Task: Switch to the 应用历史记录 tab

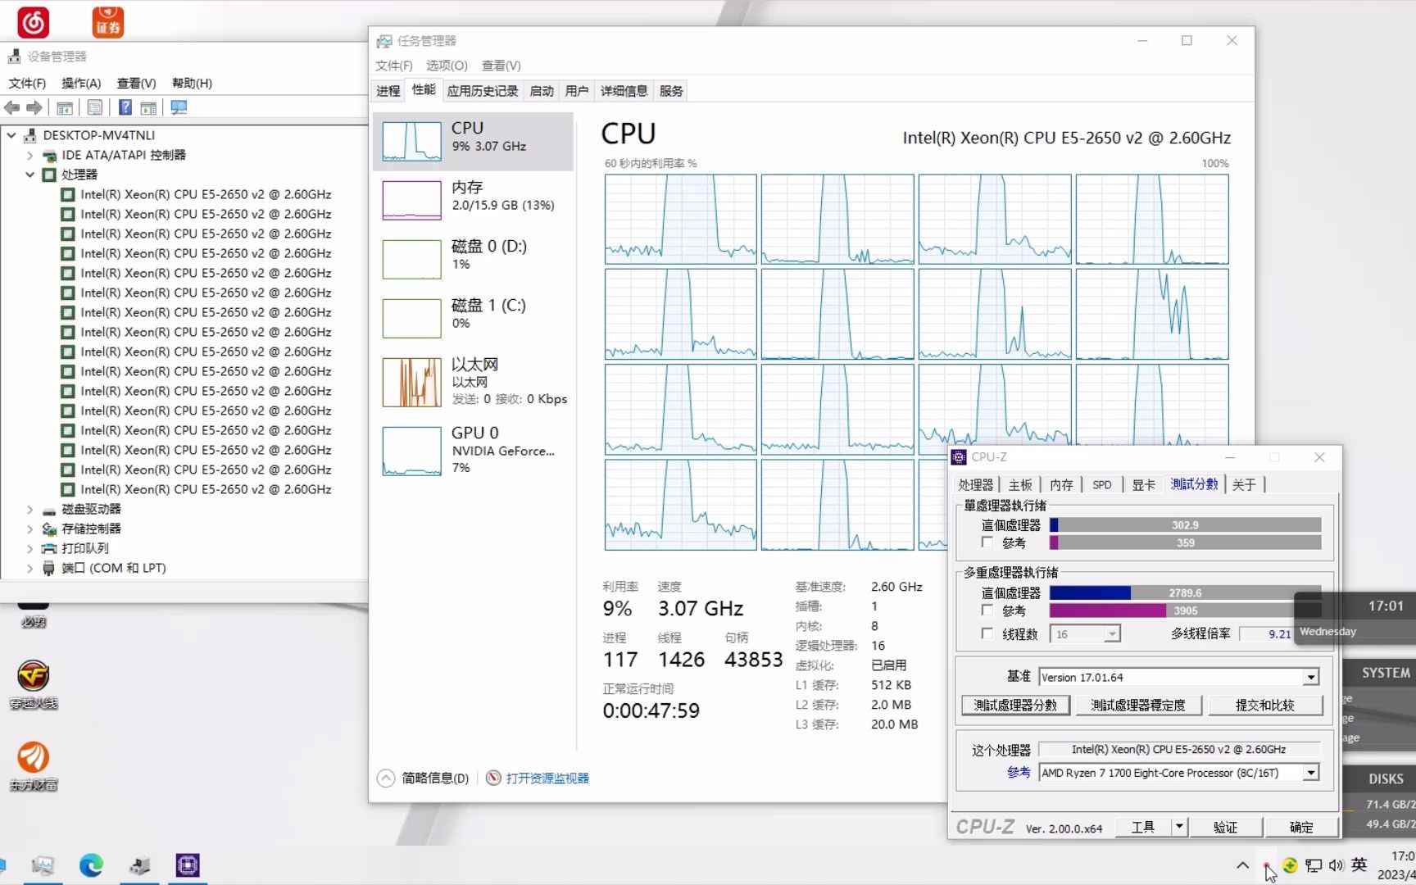Action: coord(483,91)
